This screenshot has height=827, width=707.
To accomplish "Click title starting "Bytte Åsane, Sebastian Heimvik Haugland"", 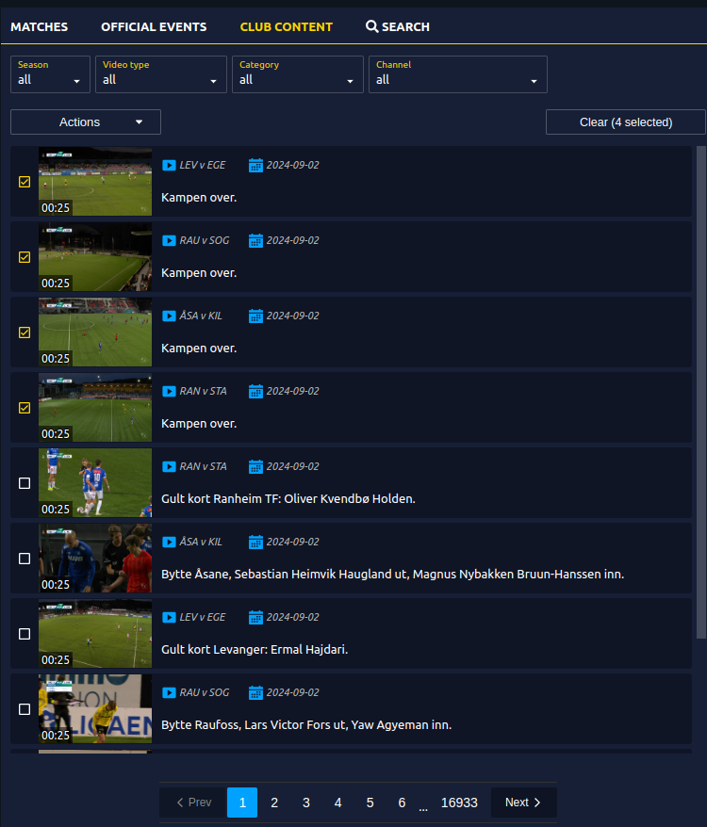I will click(393, 575).
